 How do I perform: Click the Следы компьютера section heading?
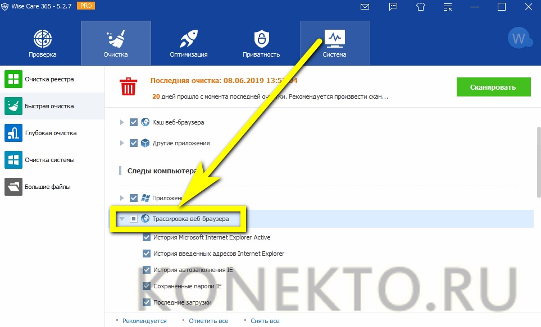[x=162, y=171]
